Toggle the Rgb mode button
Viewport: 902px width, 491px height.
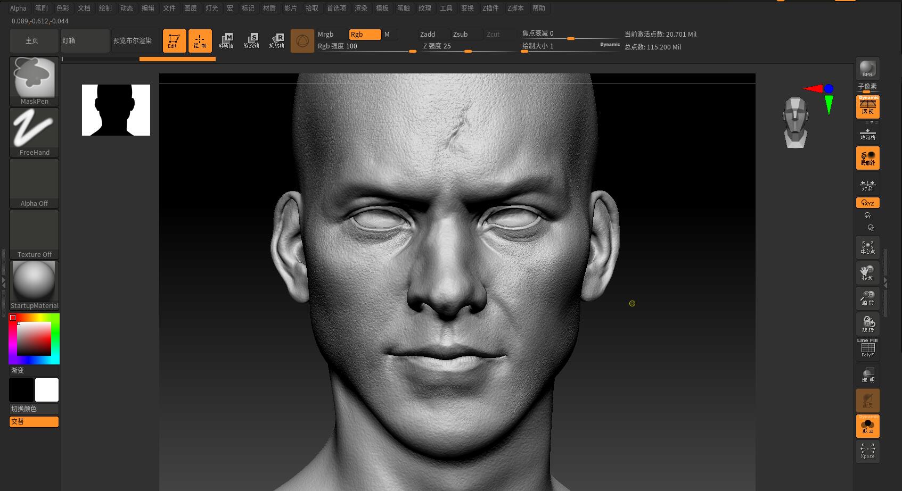[x=365, y=34]
